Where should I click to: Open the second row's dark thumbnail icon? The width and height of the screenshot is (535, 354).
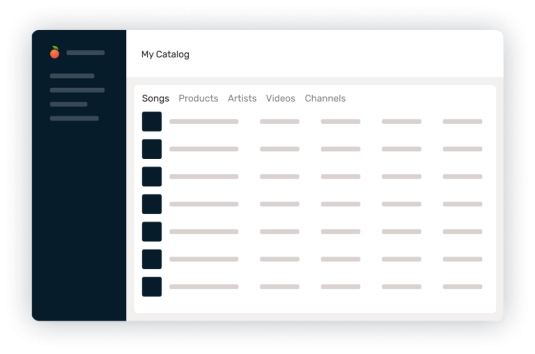point(151,149)
